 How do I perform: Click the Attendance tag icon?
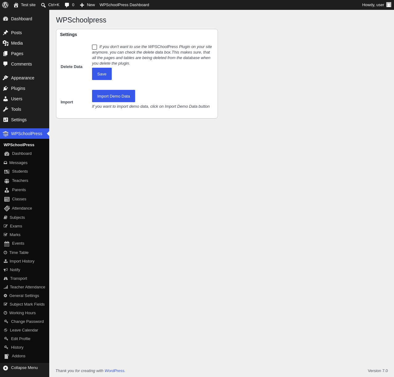click(x=7, y=208)
